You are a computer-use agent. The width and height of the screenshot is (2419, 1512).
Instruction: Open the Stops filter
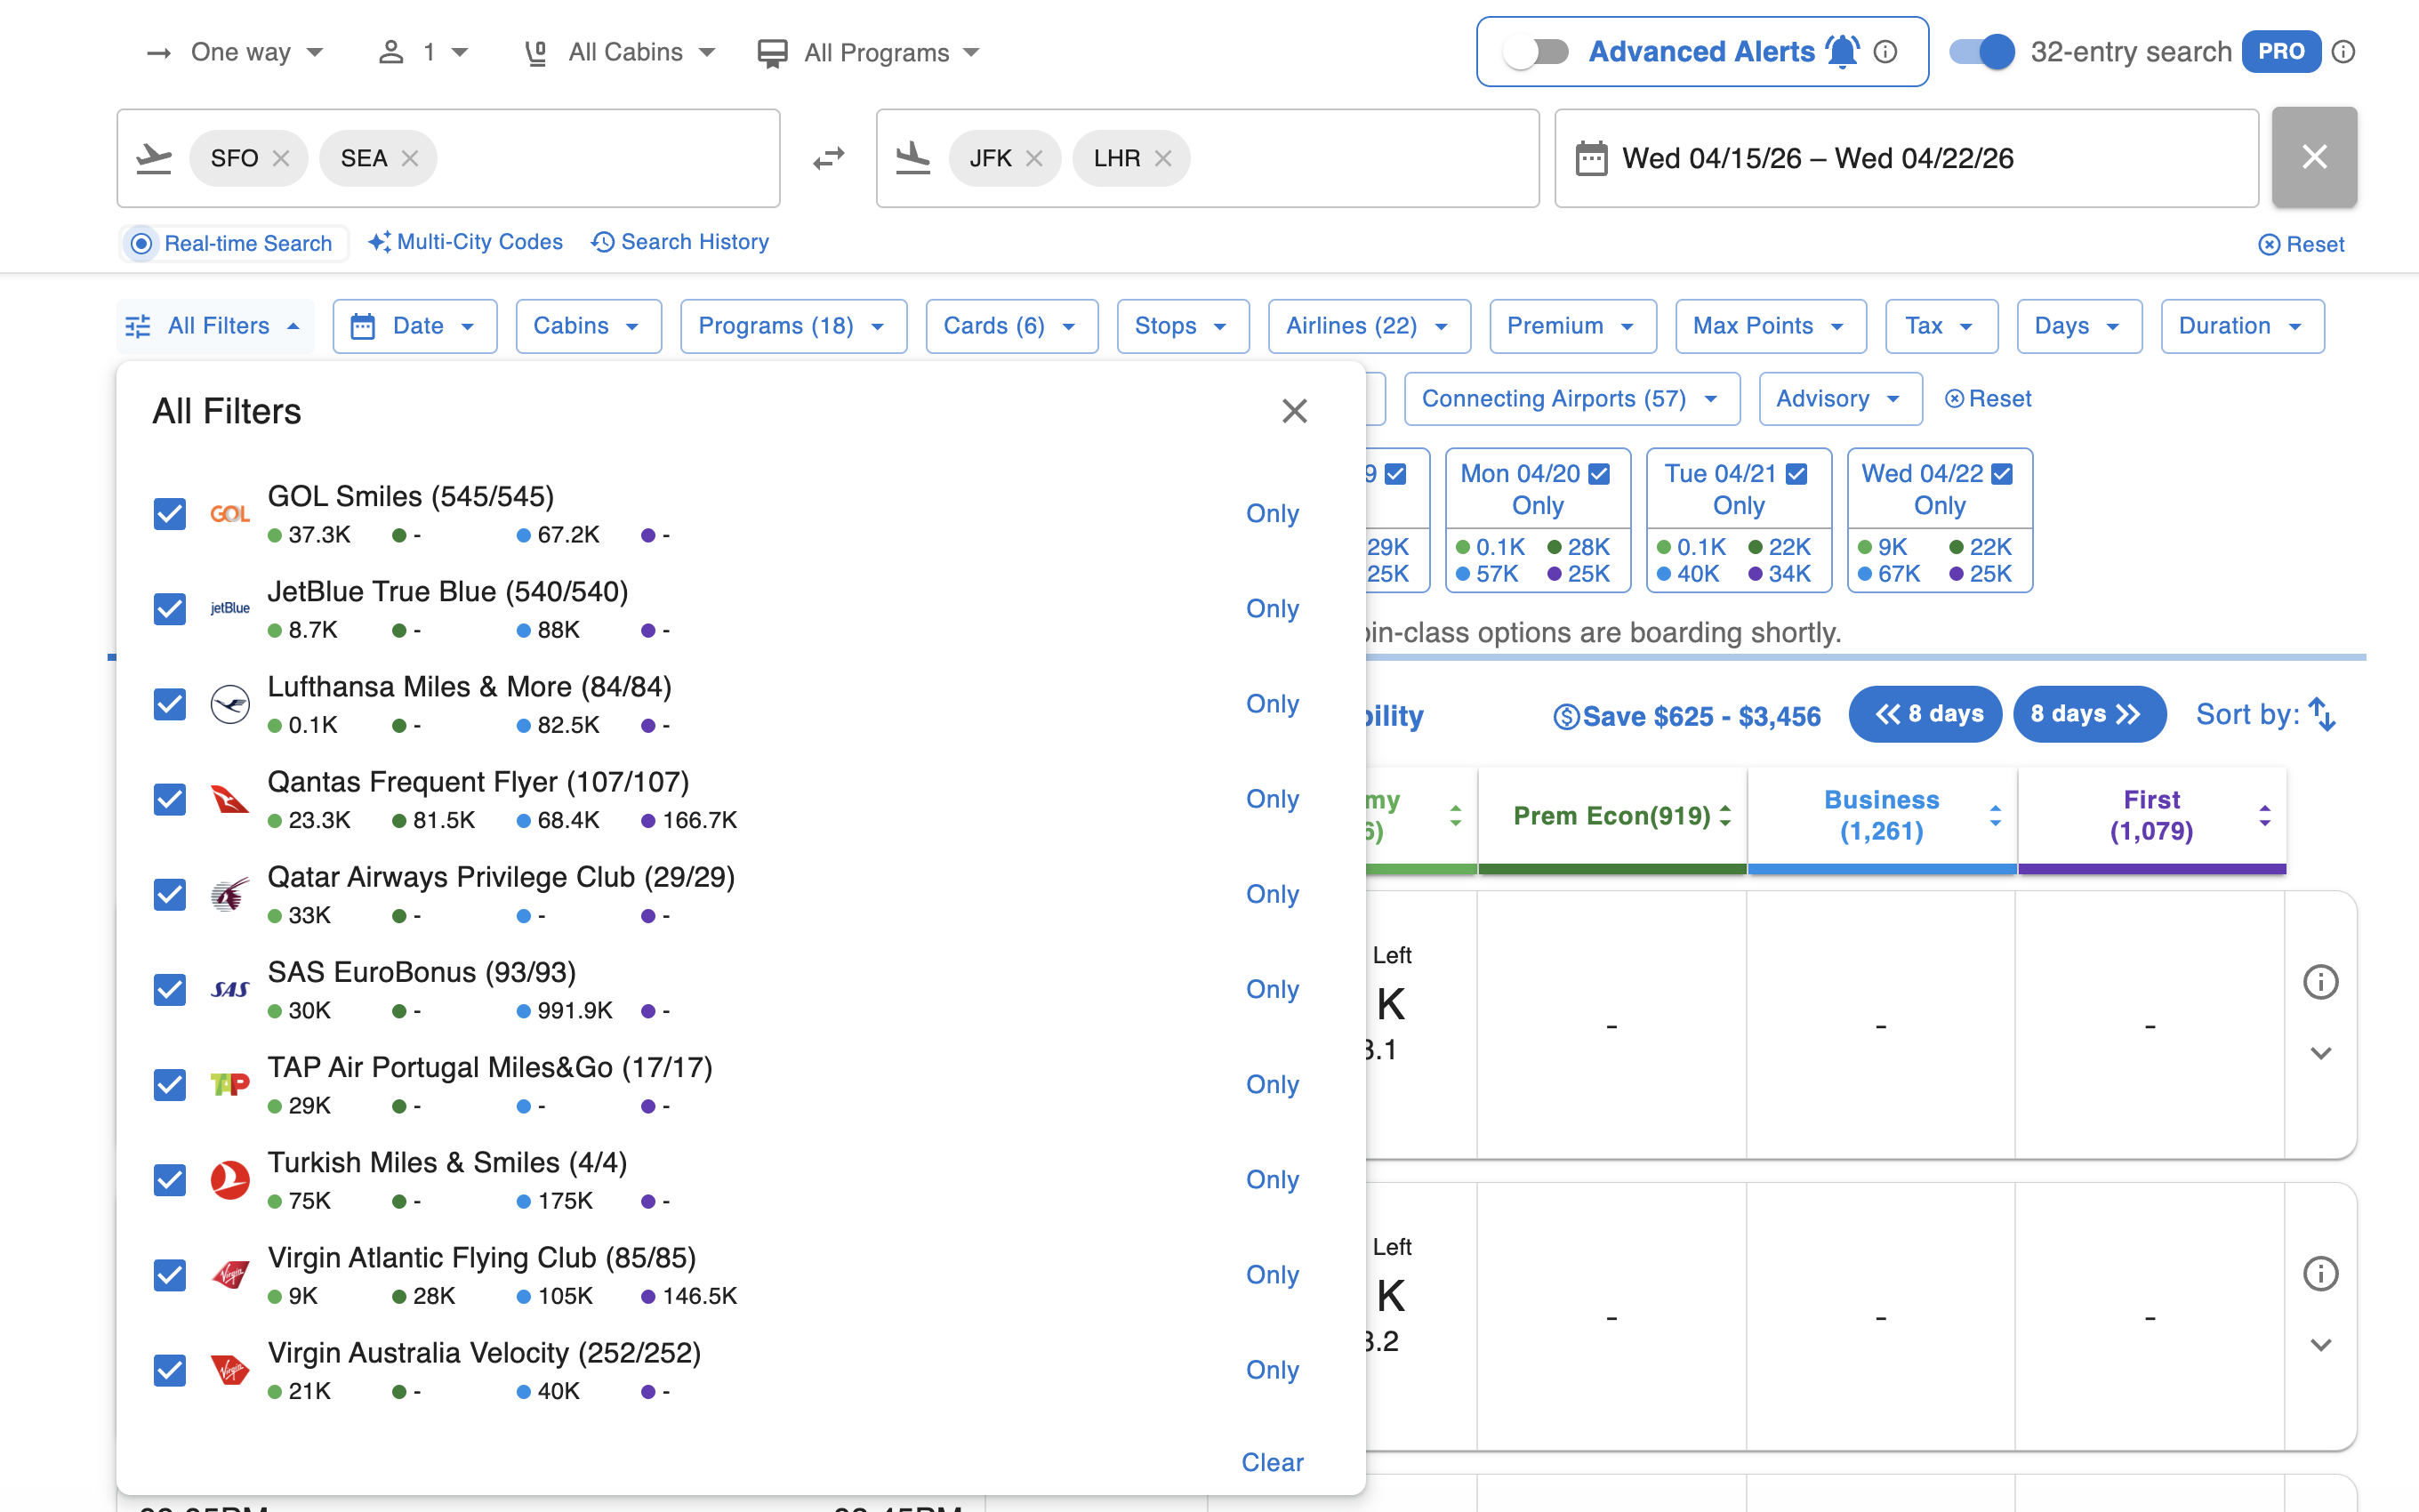tap(1183, 326)
